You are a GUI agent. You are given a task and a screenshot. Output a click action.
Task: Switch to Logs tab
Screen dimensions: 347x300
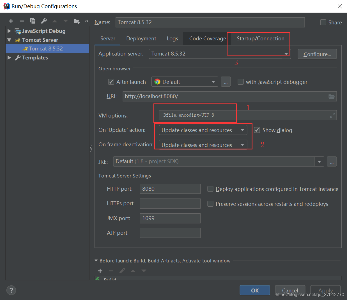tap(172, 39)
